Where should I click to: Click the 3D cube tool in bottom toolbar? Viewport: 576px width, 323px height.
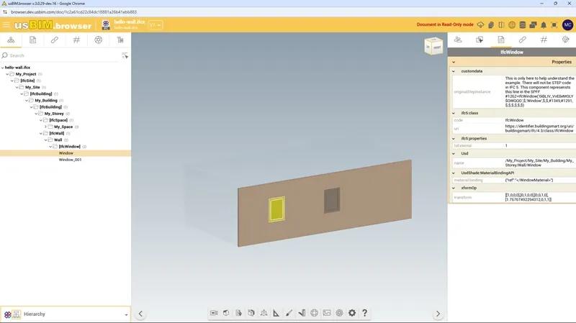(226, 313)
